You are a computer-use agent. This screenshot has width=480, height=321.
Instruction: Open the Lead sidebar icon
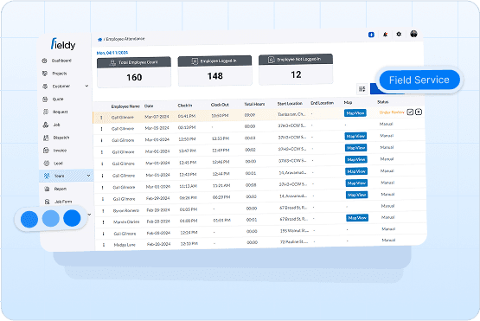click(47, 164)
